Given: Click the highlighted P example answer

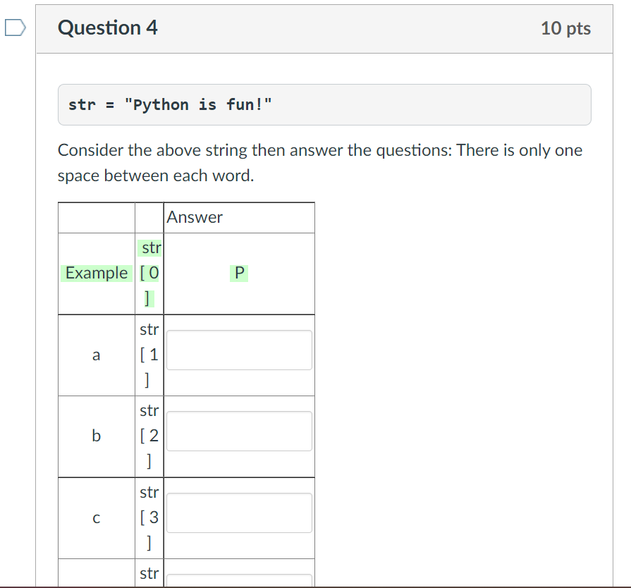Looking at the screenshot, I should 239,273.
